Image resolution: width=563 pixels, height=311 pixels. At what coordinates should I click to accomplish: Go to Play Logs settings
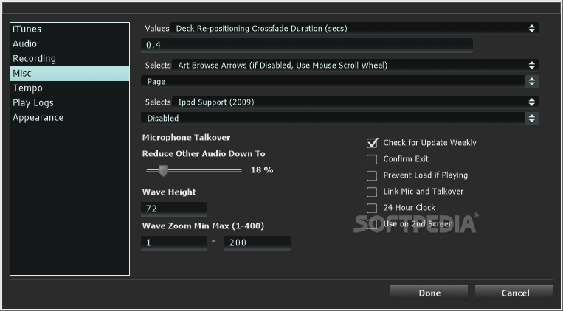pyautogui.click(x=69, y=102)
